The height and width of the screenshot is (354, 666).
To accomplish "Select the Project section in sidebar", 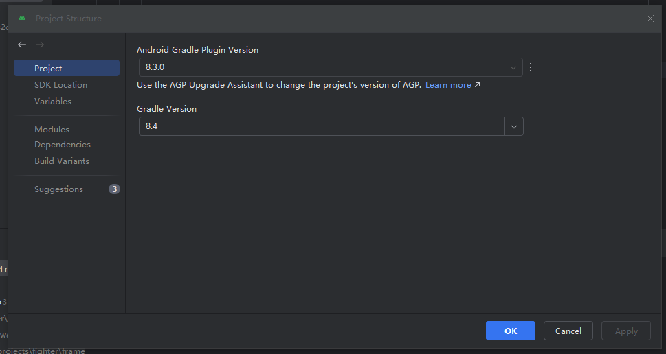I will click(48, 69).
